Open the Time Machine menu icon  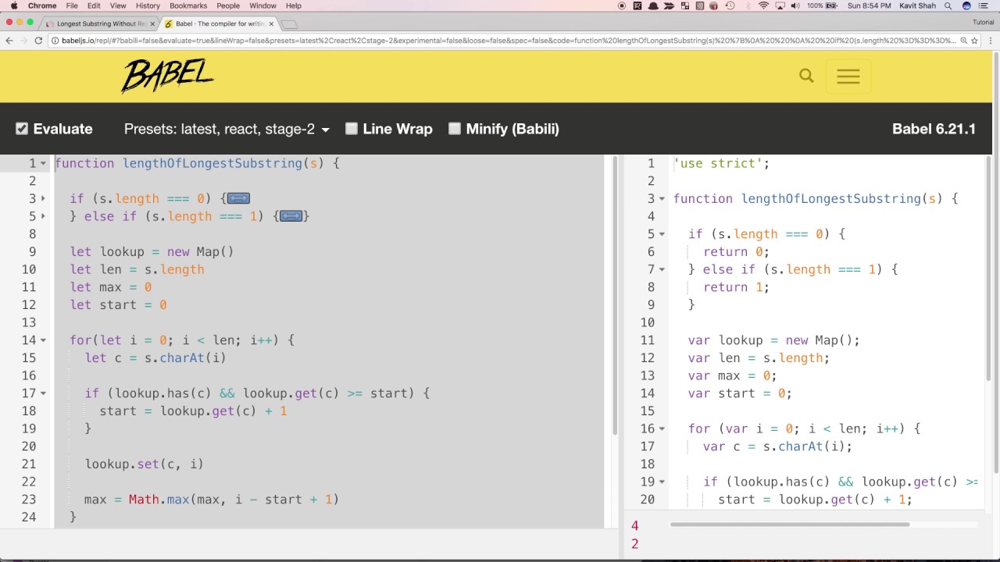pos(730,5)
